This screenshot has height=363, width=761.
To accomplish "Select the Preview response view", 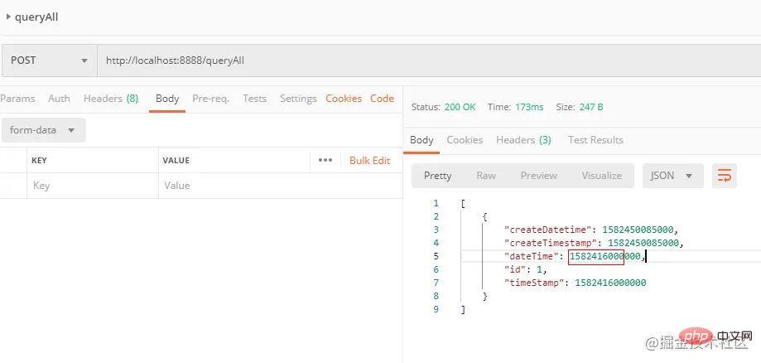I will 538,175.
